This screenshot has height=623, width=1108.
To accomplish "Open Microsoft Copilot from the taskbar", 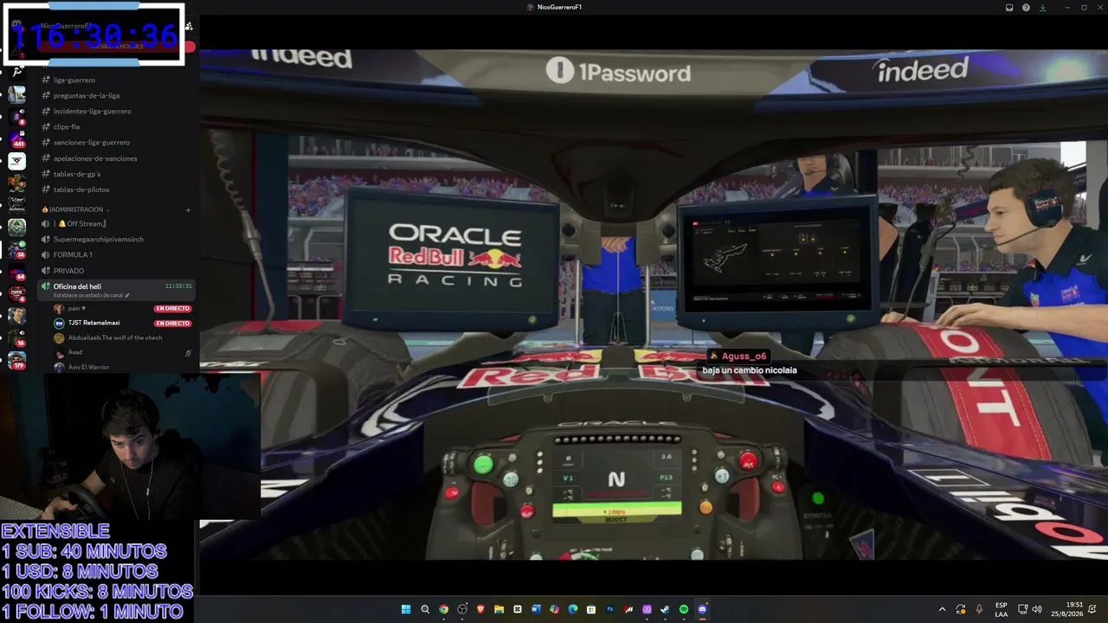I will pos(554,609).
